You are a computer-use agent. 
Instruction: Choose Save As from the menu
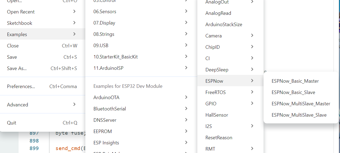(x=17, y=68)
